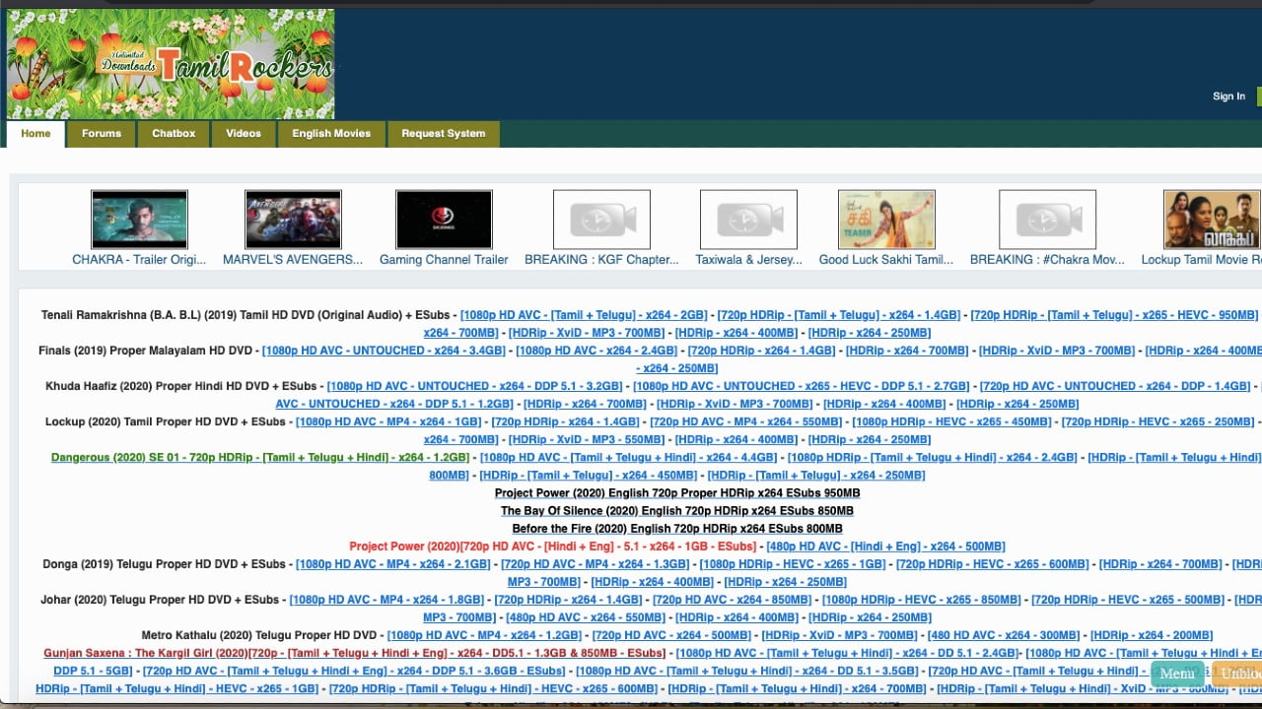This screenshot has height=709, width=1262.
Task: Click the Sign In link
Action: pos(1228,97)
